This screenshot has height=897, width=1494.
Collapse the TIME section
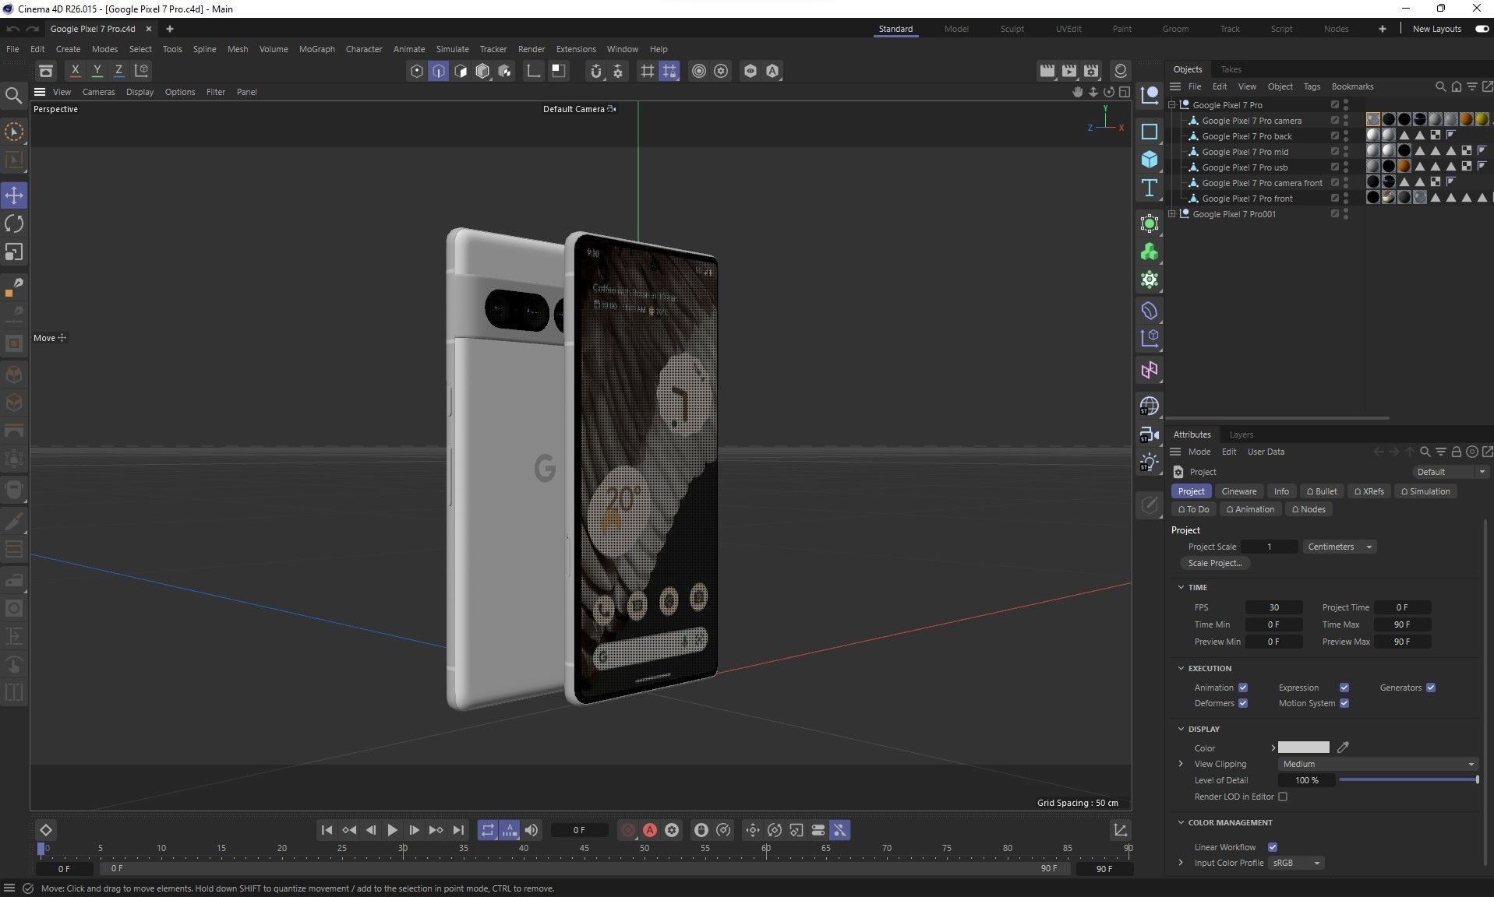point(1181,587)
